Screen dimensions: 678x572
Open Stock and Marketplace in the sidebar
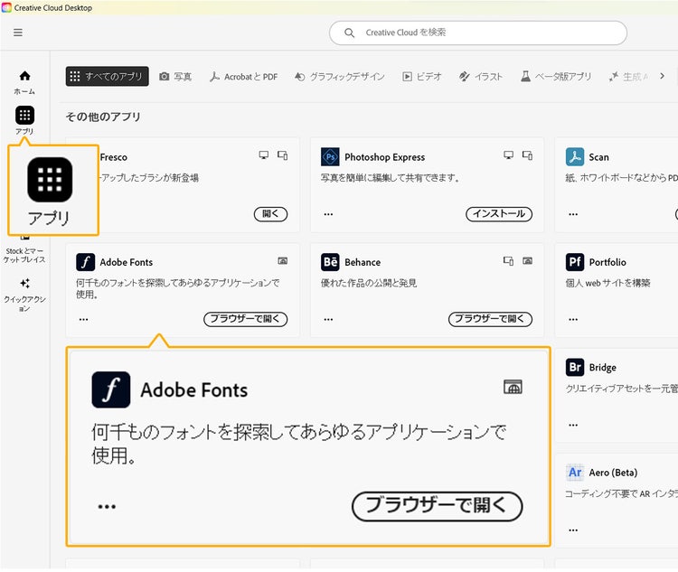[24, 254]
